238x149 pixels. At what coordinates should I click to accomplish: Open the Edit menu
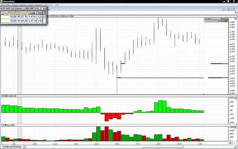(8, 5)
